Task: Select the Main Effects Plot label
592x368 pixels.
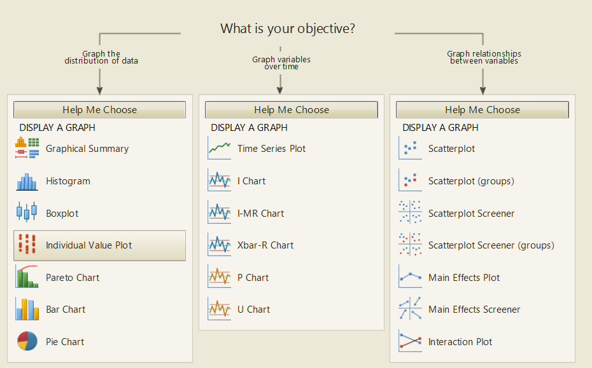Action: (x=463, y=278)
